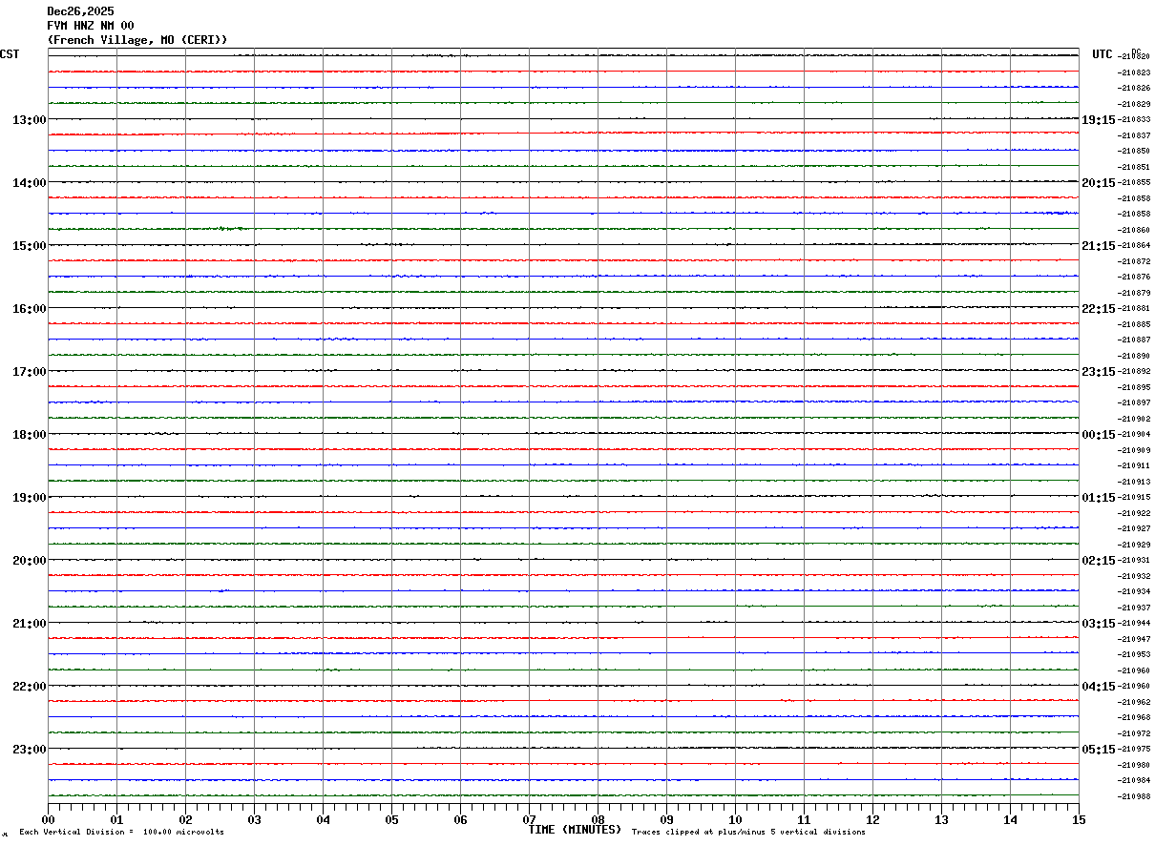Click DC offset value -210915
This screenshot has height=845, width=1155.
click(x=1134, y=497)
